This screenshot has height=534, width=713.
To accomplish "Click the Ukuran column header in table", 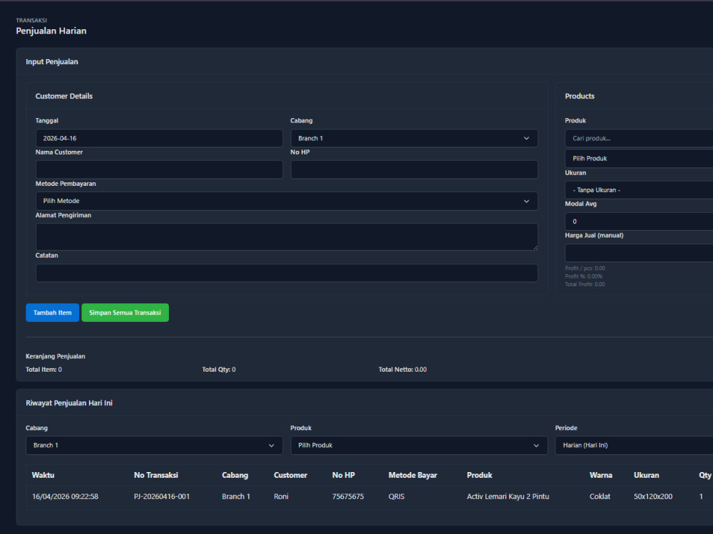I will pyautogui.click(x=646, y=475).
